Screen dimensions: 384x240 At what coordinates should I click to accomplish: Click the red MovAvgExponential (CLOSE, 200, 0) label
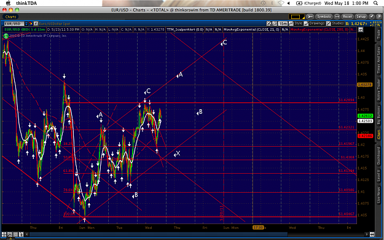pos(319,29)
